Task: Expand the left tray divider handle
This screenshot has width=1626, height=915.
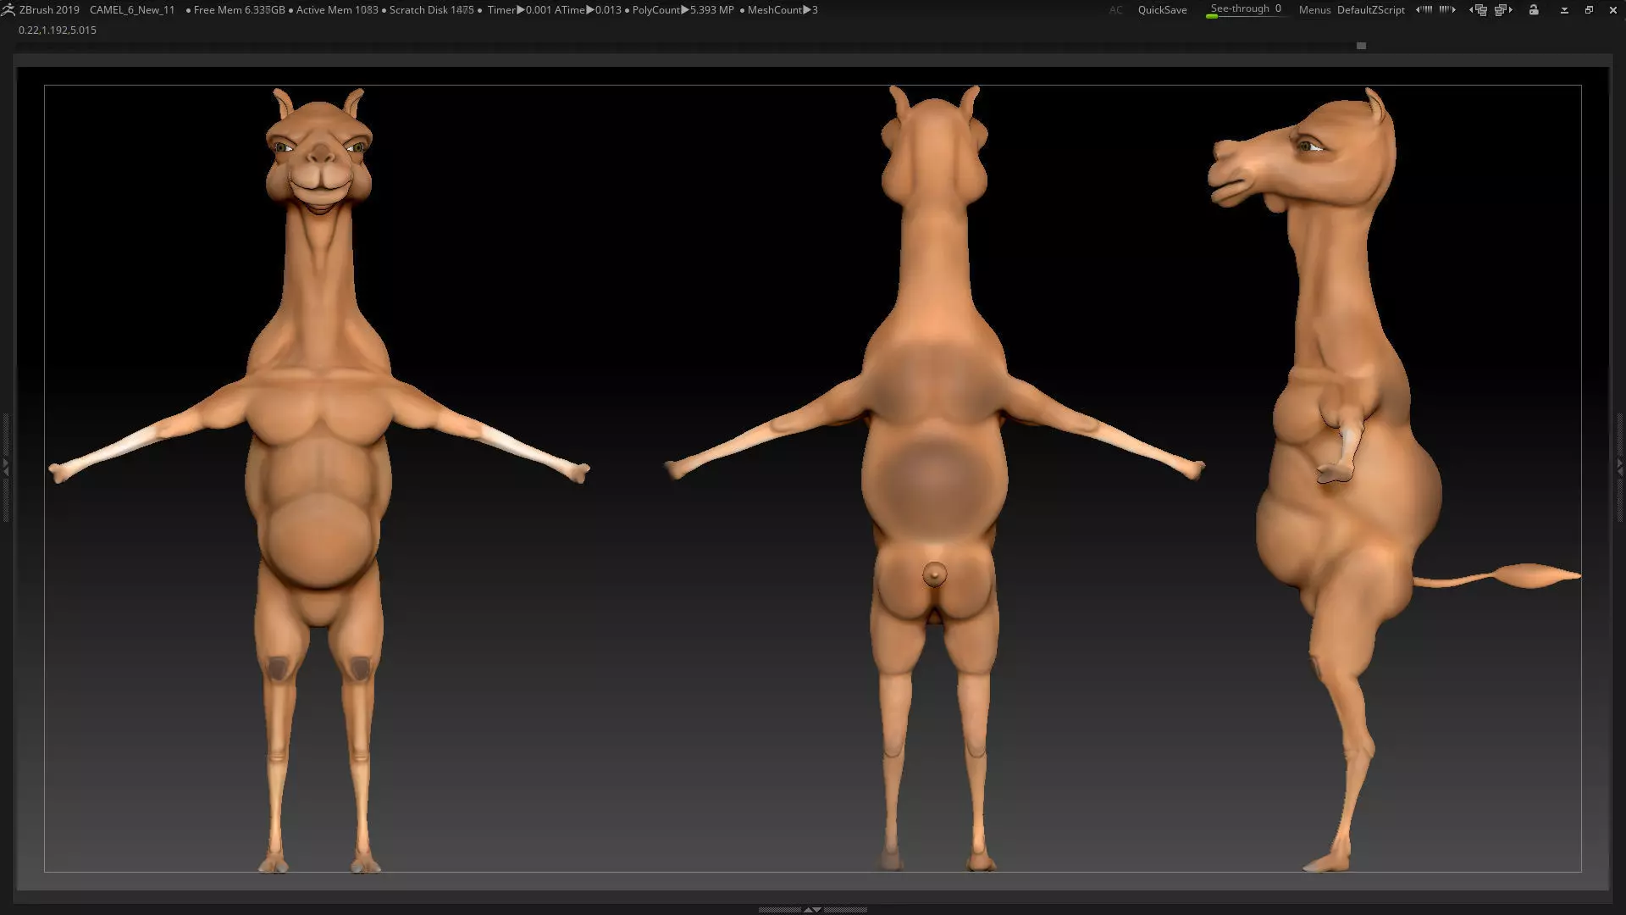Action: coord(5,467)
